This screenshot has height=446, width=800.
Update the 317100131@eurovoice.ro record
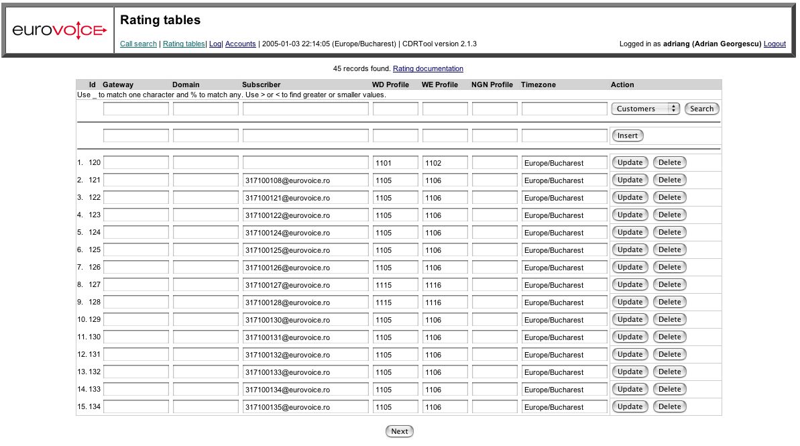pos(630,337)
